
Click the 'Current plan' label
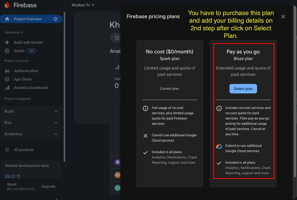[x=170, y=88]
